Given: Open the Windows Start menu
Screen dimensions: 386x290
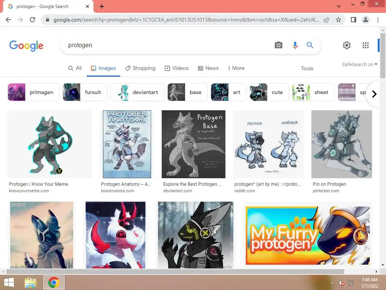Looking at the screenshot, I should pyautogui.click(x=9, y=282).
